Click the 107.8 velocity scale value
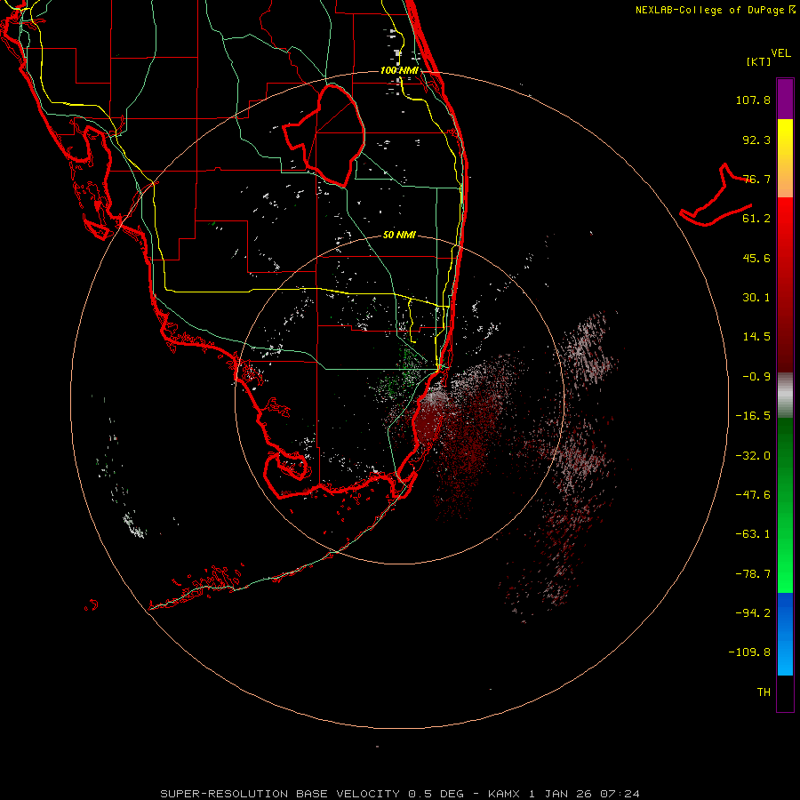This screenshot has width=800, height=800. point(753,100)
